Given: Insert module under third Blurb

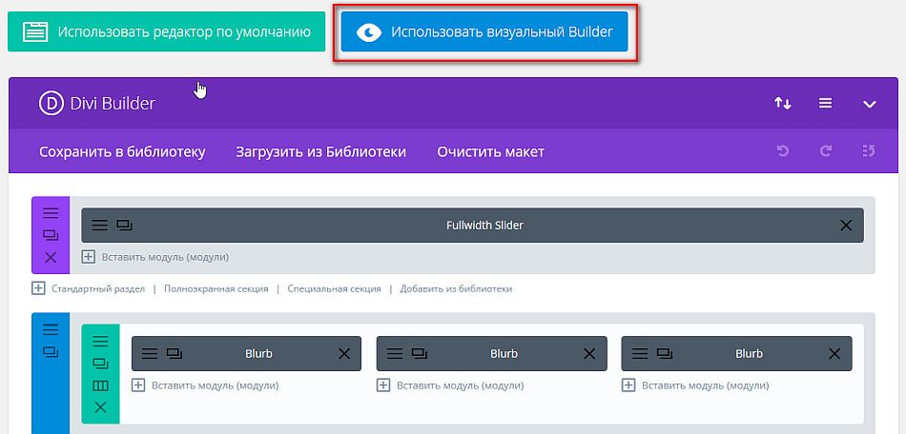Looking at the screenshot, I should 695,385.
